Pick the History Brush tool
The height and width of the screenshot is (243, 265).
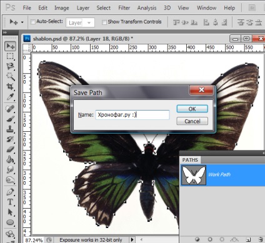coord(10,139)
